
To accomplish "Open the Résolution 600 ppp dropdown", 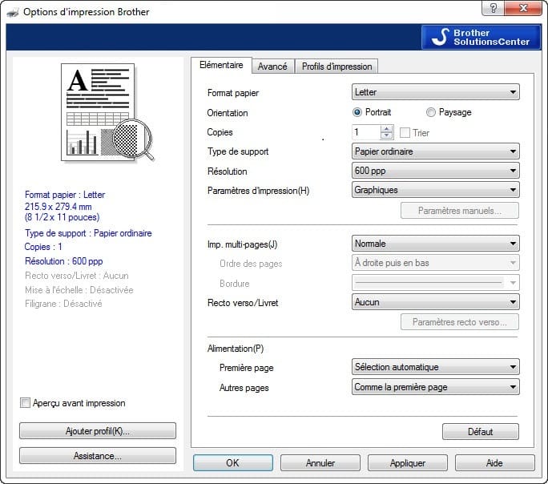I will 436,171.
